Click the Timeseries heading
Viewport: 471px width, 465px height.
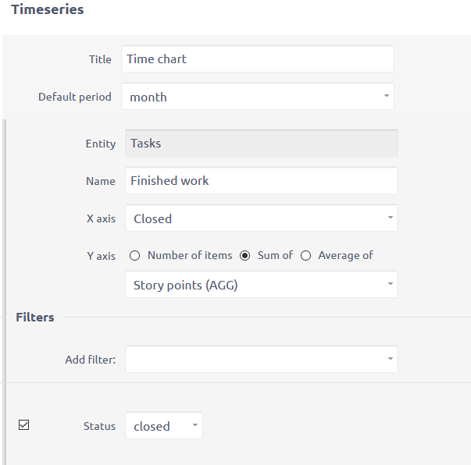48,10
